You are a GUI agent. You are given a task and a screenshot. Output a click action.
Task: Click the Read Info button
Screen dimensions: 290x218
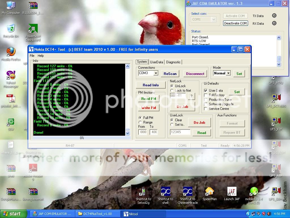point(151,85)
